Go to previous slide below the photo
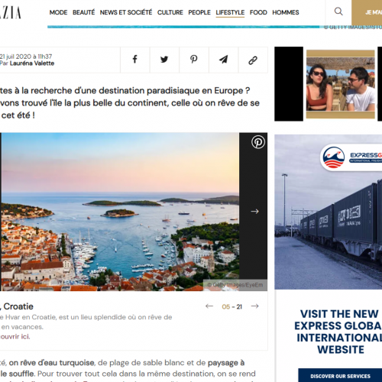This screenshot has height=382, width=382. tap(209, 306)
